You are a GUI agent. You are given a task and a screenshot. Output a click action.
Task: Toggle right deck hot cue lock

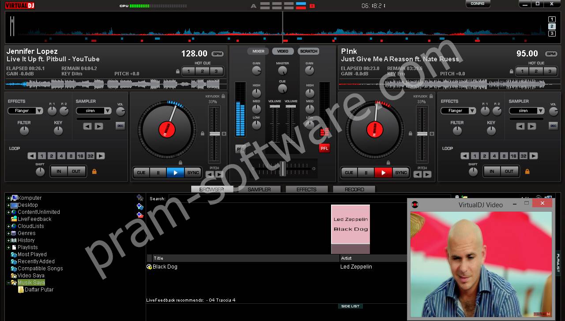pos(512,71)
